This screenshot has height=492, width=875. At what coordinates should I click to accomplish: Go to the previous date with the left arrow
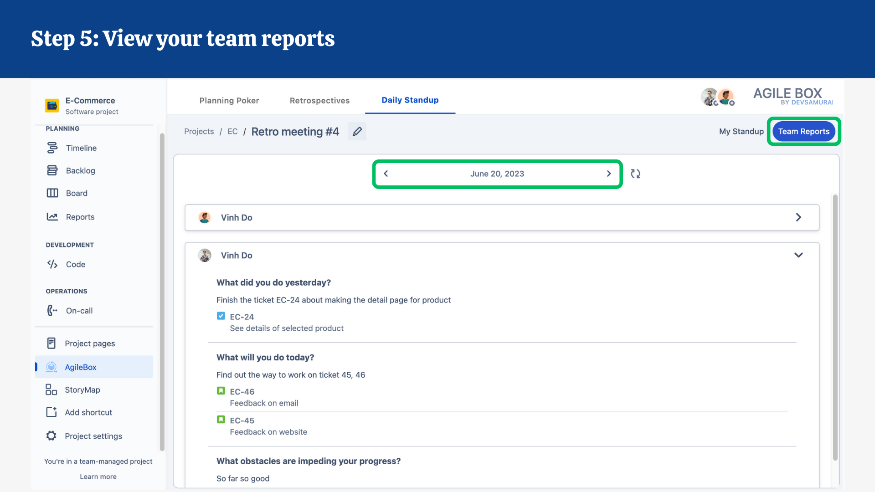pyautogui.click(x=386, y=174)
